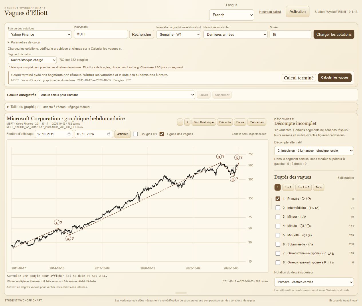Image resolution: width=362 pixels, height=306 pixels.
Task: Select degree preset 1
Action: coord(278,187)
